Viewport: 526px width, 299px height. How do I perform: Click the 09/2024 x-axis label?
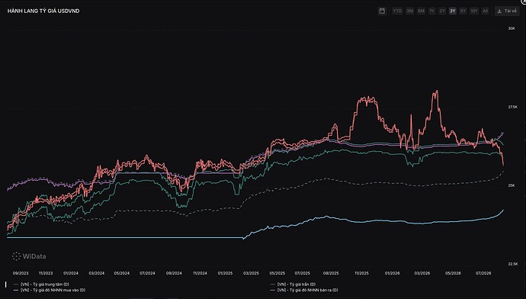tap(174, 273)
